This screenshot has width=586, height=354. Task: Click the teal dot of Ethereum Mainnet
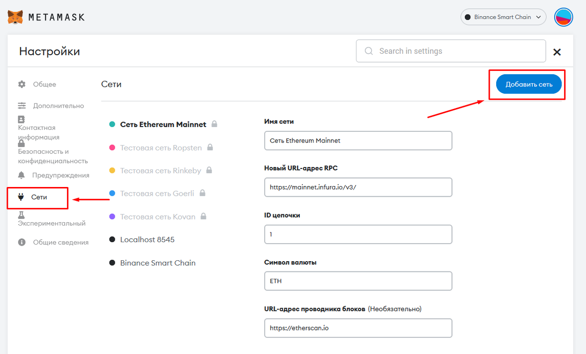[112, 125]
